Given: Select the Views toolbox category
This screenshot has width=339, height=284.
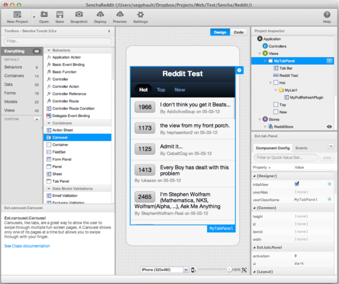Looking at the screenshot, I should pos(21,110).
